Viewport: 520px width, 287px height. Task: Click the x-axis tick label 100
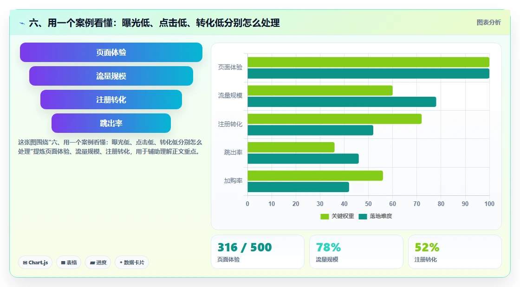click(489, 204)
